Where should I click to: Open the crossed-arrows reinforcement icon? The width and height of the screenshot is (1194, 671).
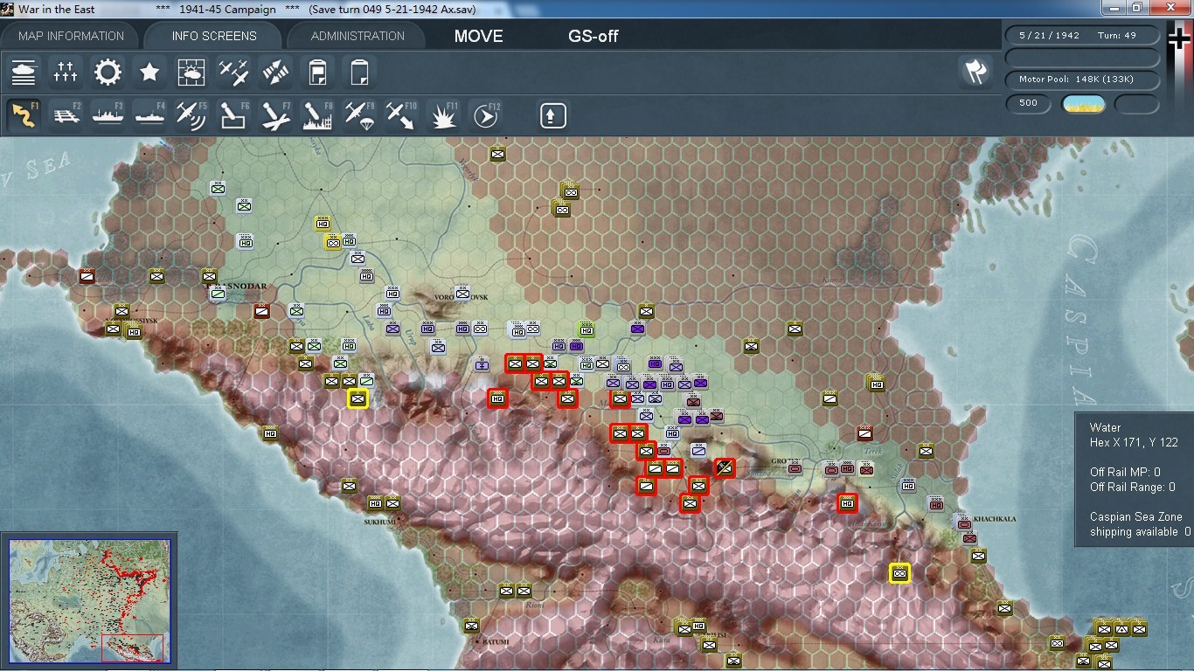(275, 73)
